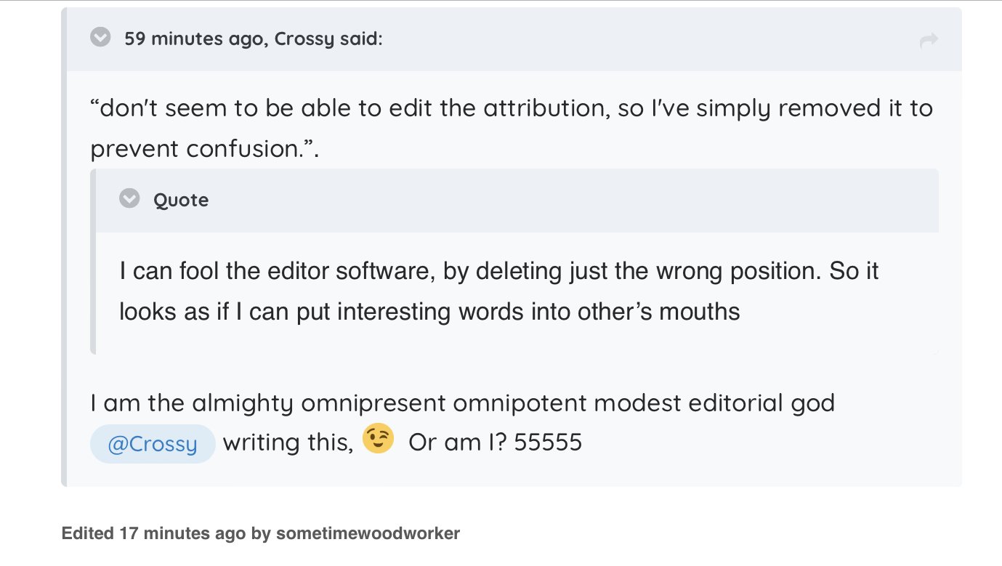Click the "55555" text
Viewport: 1002px width, 566px height.
(548, 442)
